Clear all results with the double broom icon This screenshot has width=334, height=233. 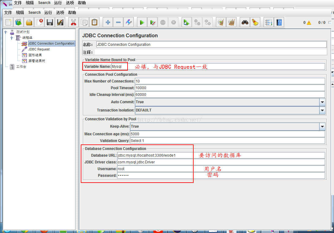point(231,22)
